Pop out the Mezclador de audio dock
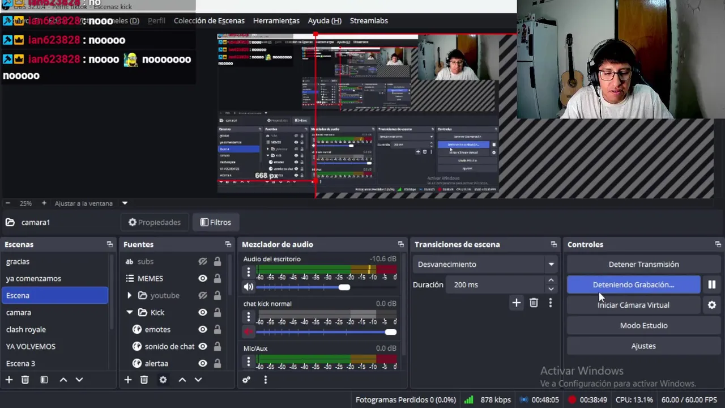This screenshot has height=408, width=725. point(401,244)
